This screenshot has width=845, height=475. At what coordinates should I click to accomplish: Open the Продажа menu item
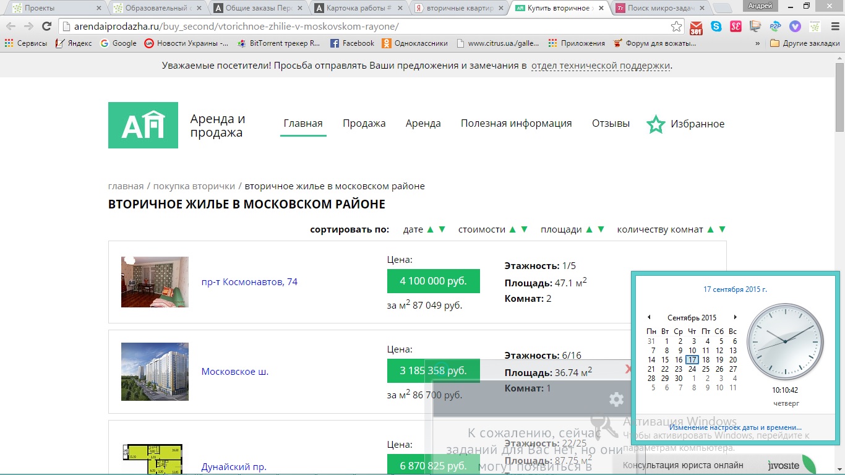coord(364,124)
